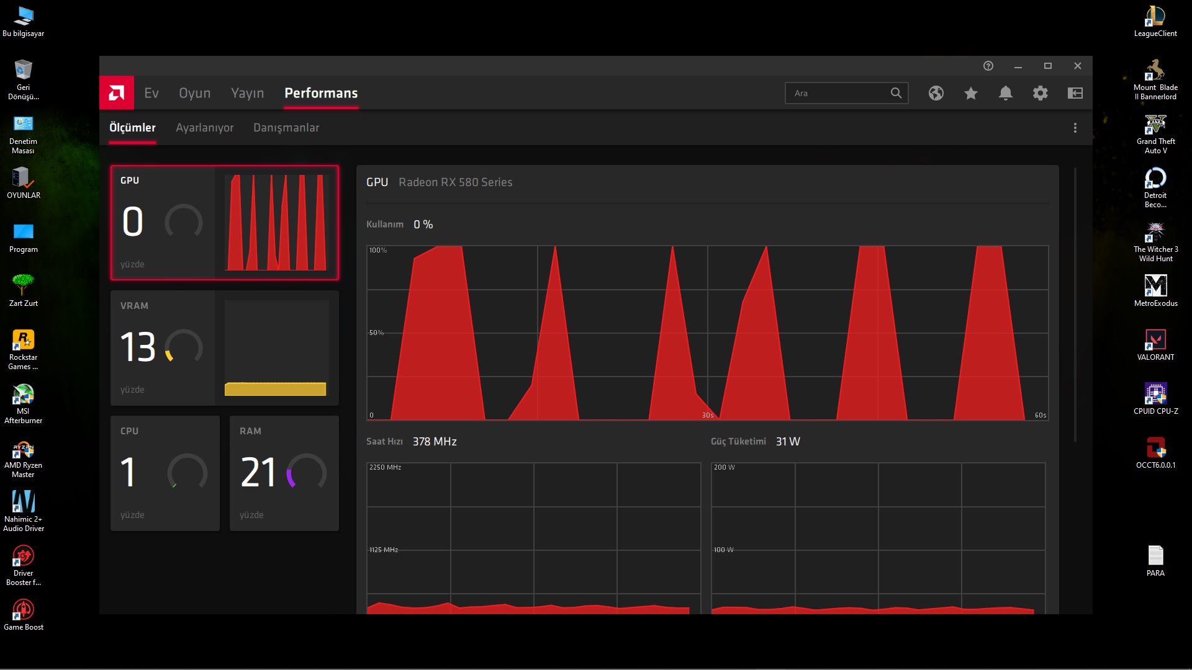Select the GPU usage metric card

225,223
